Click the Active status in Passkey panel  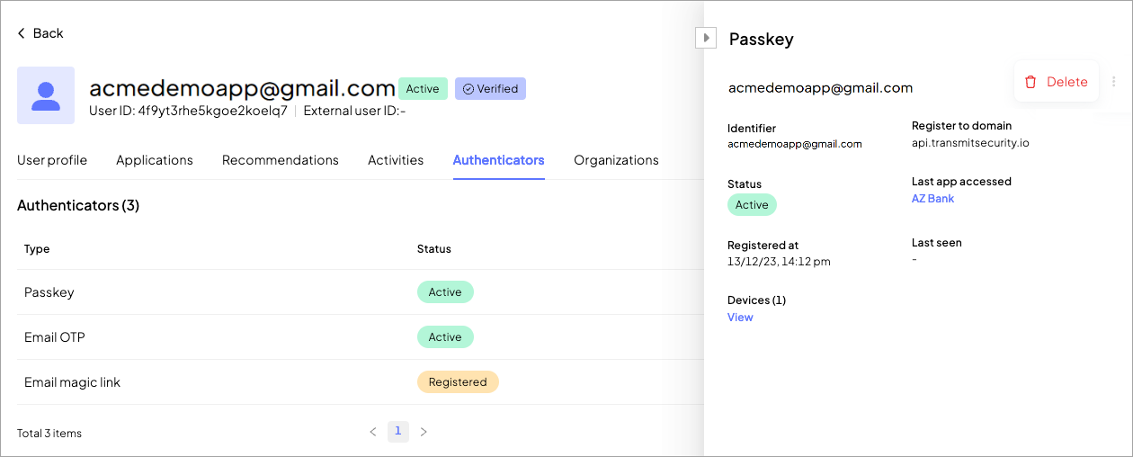[x=752, y=205]
